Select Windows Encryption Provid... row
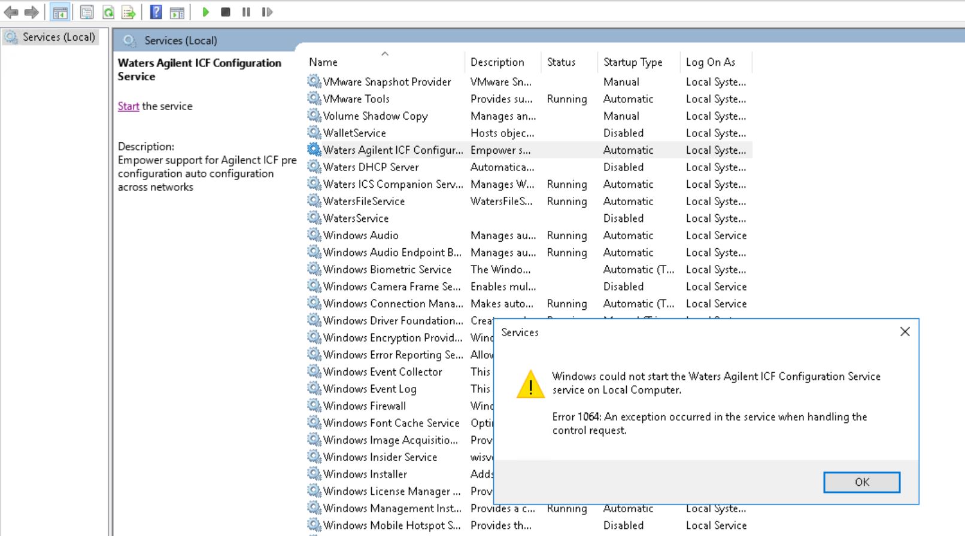 click(x=399, y=337)
